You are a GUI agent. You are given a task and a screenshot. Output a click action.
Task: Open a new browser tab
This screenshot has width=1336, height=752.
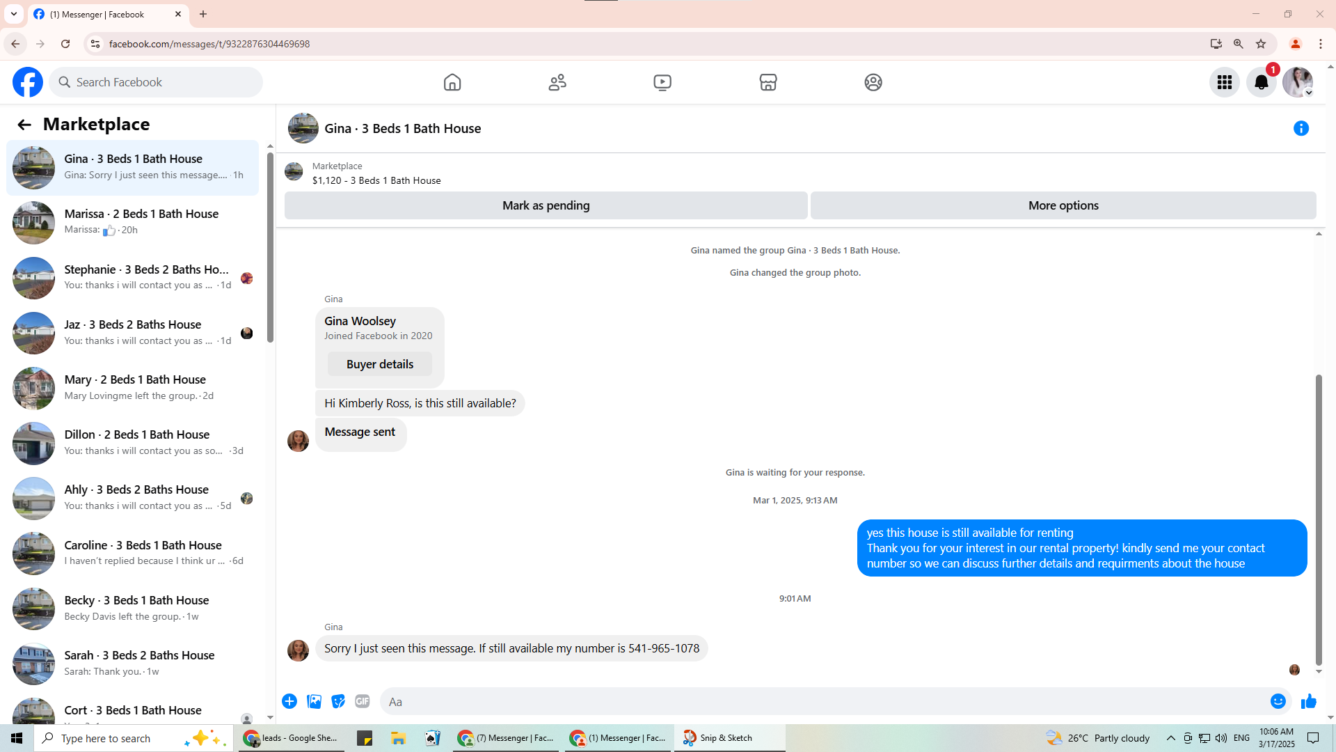[203, 14]
